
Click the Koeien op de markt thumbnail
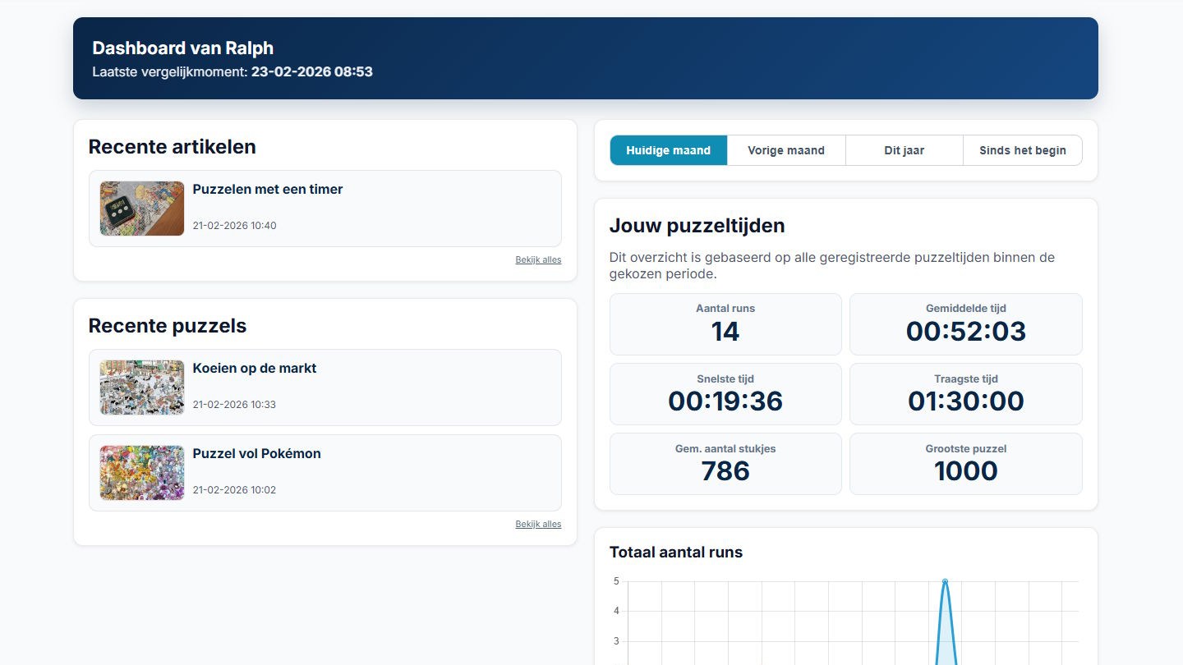(141, 387)
